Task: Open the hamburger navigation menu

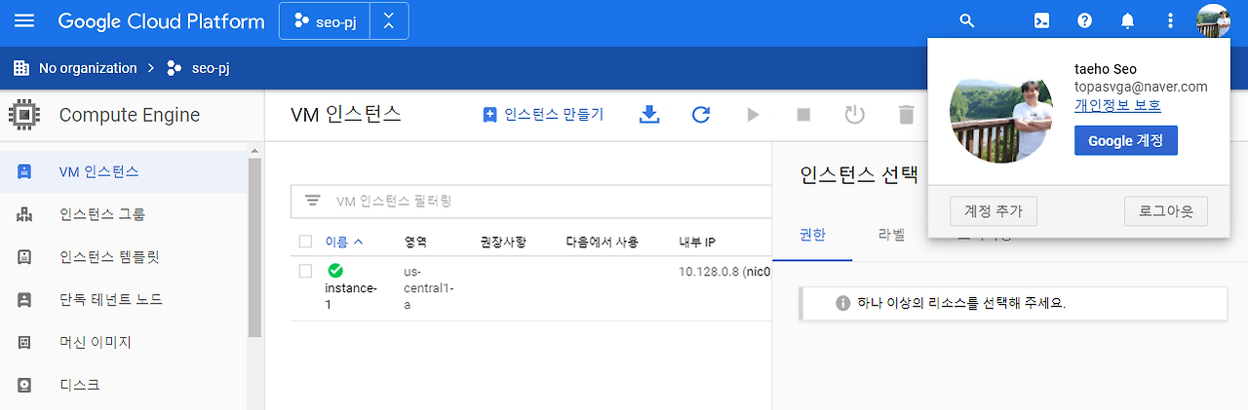Action: tap(24, 20)
